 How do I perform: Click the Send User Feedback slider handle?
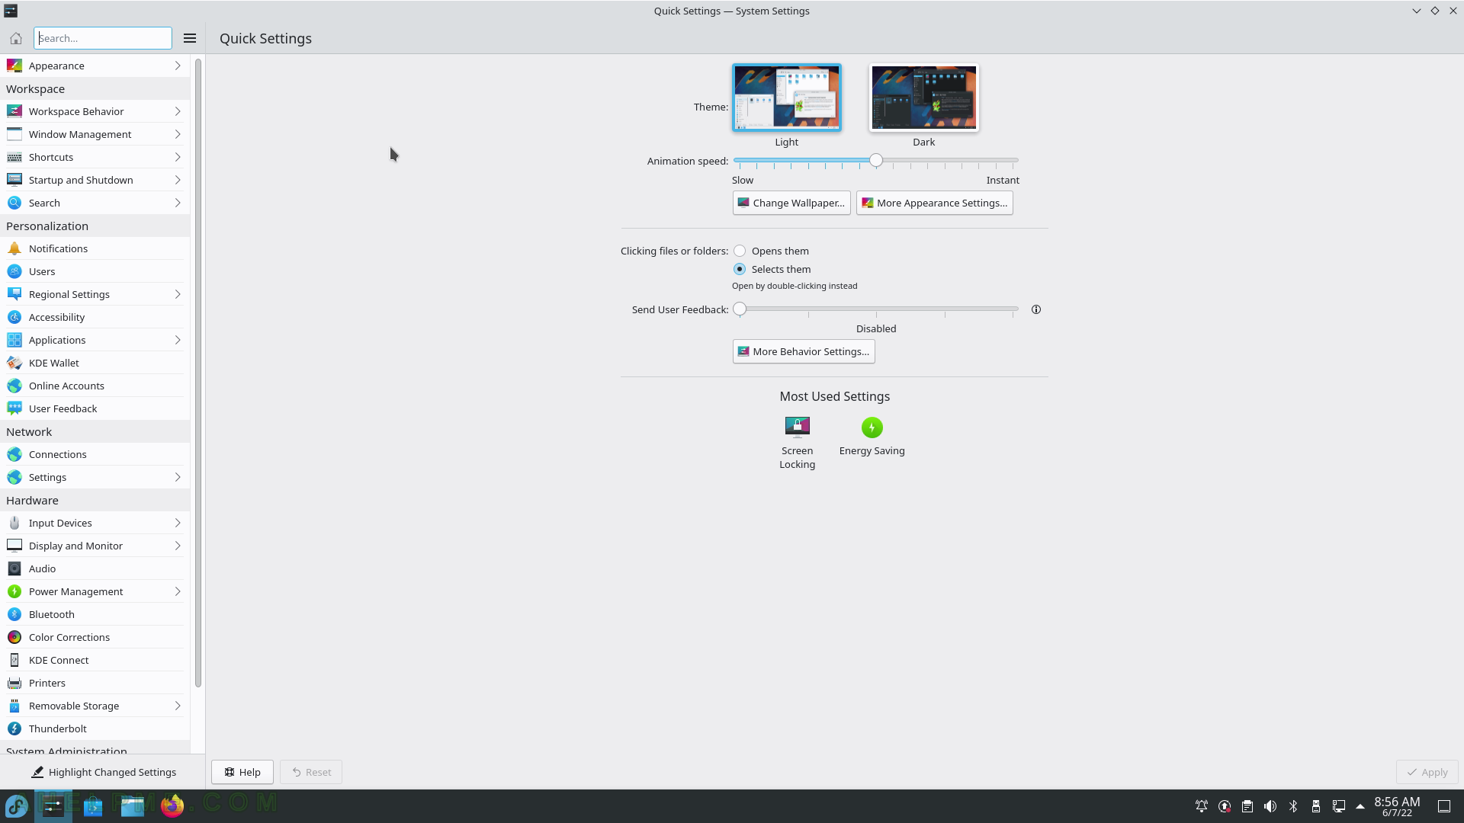(740, 309)
